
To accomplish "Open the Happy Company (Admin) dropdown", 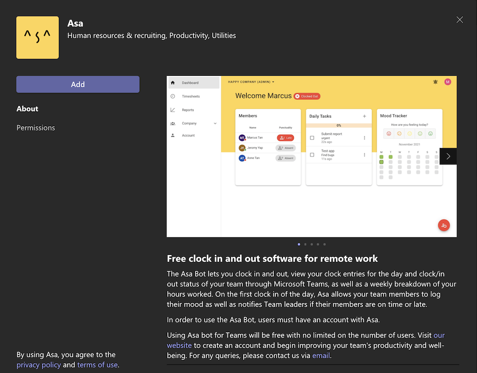I will 251,82.
